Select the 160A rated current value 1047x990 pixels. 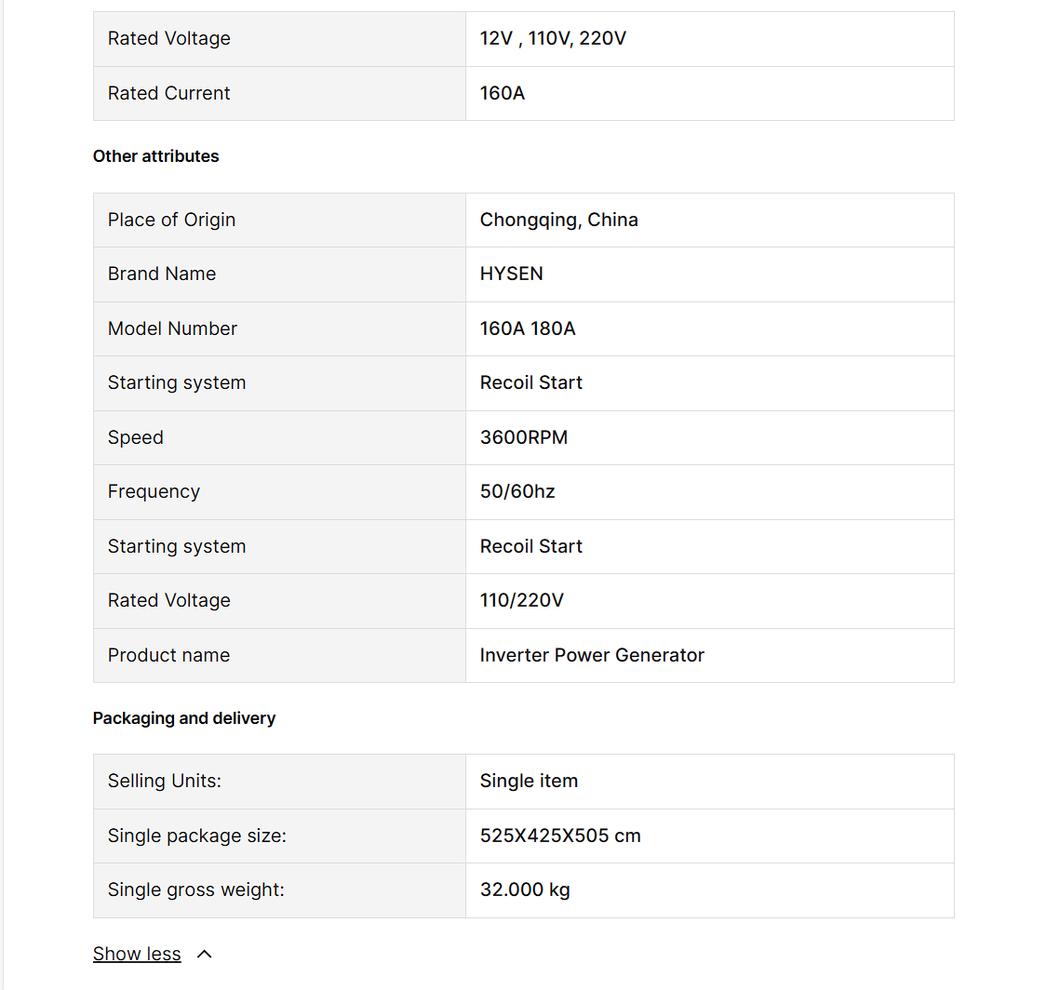(503, 93)
